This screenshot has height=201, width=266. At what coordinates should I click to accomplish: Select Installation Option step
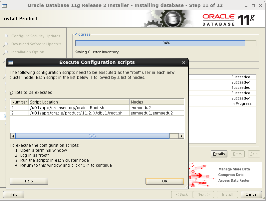(x=28, y=52)
